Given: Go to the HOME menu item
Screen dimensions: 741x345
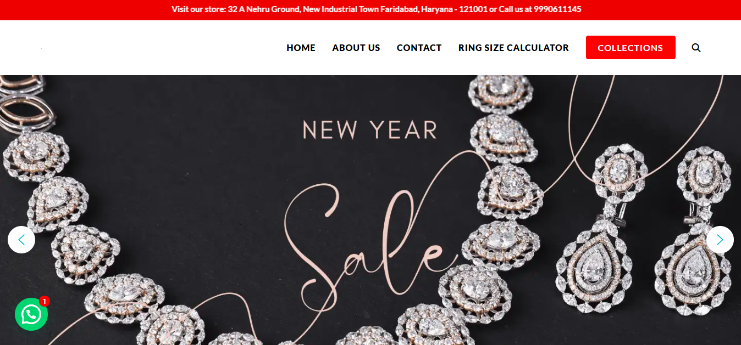Looking at the screenshot, I should (x=301, y=48).
